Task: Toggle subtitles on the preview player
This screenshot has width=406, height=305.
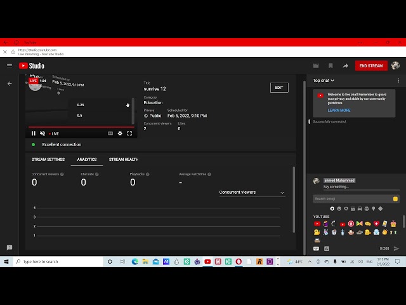Action: 110,133
